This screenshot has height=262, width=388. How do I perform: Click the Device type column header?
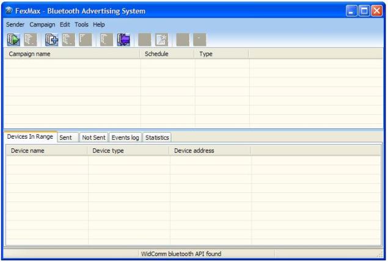[x=128, y=151]
